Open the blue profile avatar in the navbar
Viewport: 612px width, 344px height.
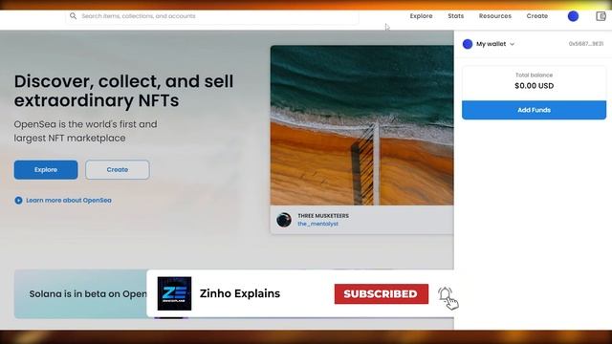[x=573, y=16]
